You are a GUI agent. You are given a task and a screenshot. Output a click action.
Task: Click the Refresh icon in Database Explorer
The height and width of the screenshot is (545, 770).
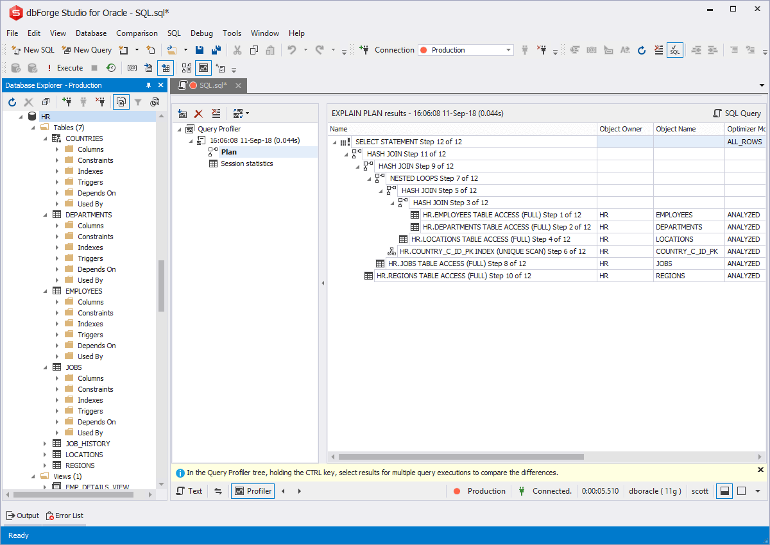click(12, 102)
